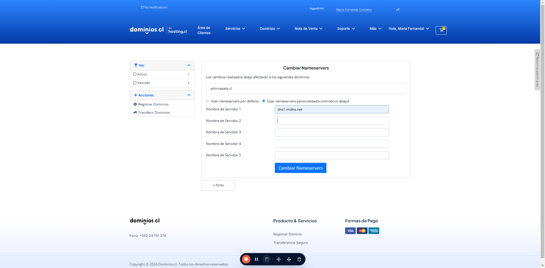
Task: Click the recorder notes icon
Action: click(267, 259)
